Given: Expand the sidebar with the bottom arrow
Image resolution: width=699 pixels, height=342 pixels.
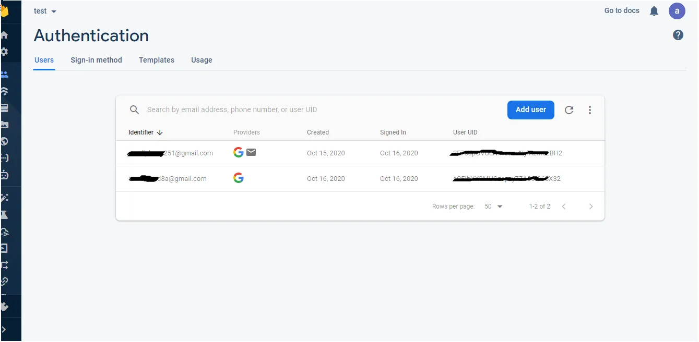Looking at the screenshot, I should [x=4, y=329].
